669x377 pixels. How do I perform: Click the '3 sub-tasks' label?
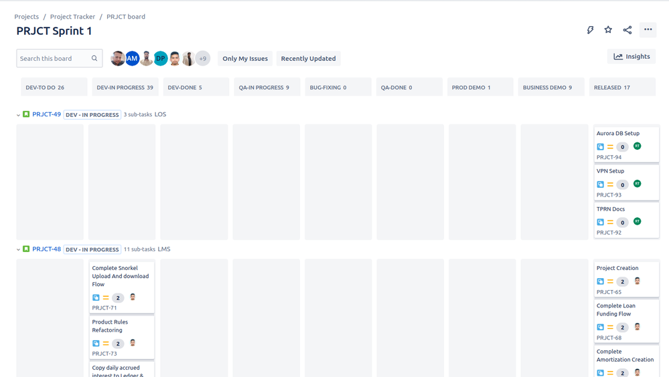click(x=138, y=114)
